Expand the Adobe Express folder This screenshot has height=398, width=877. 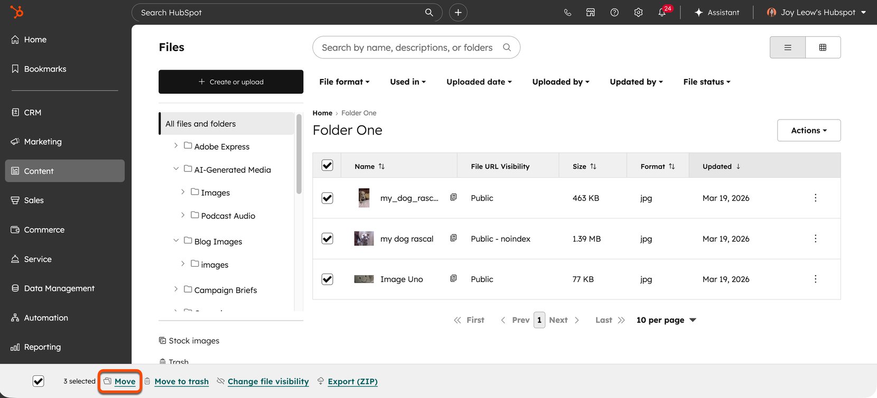[x=176, y=145]
